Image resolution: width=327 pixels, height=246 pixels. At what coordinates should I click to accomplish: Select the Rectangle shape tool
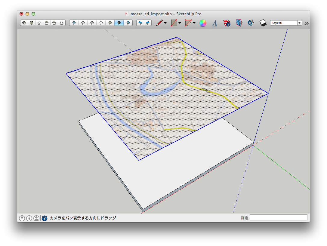click(x=174, y=23)
